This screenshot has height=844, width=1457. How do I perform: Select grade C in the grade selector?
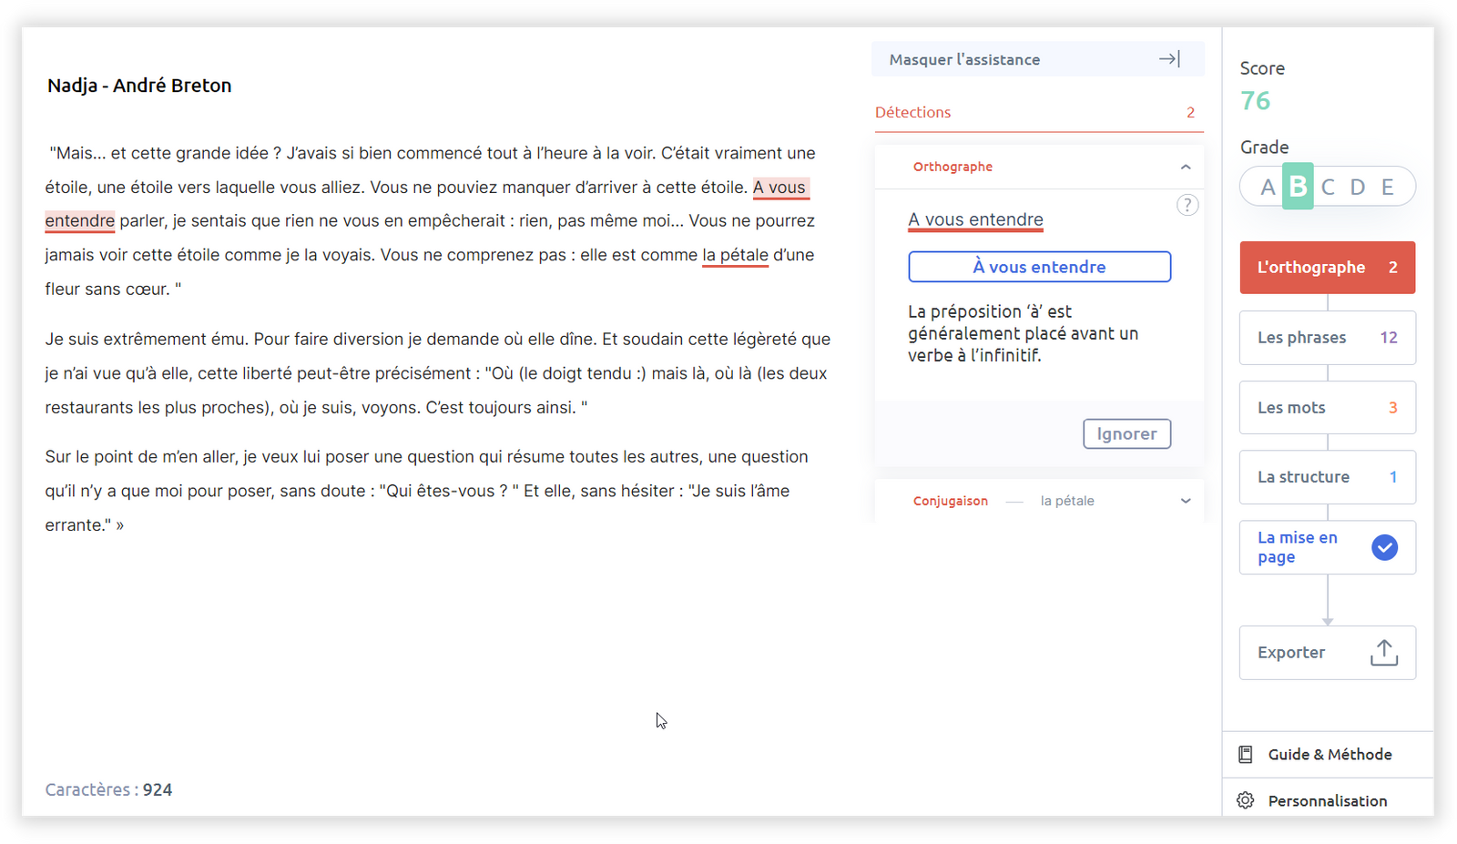coord(1328,188)
